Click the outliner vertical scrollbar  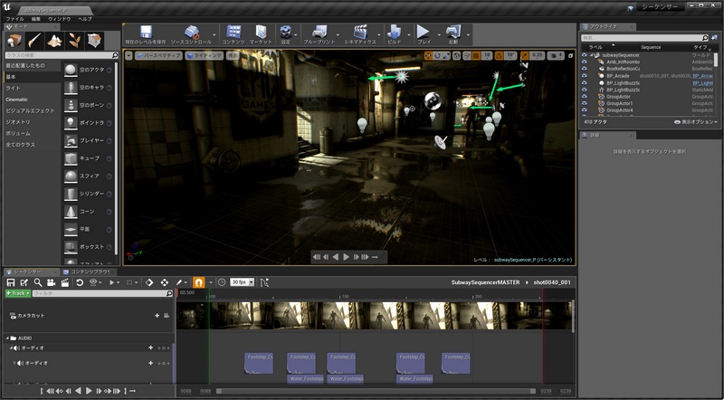click(716, 59)
